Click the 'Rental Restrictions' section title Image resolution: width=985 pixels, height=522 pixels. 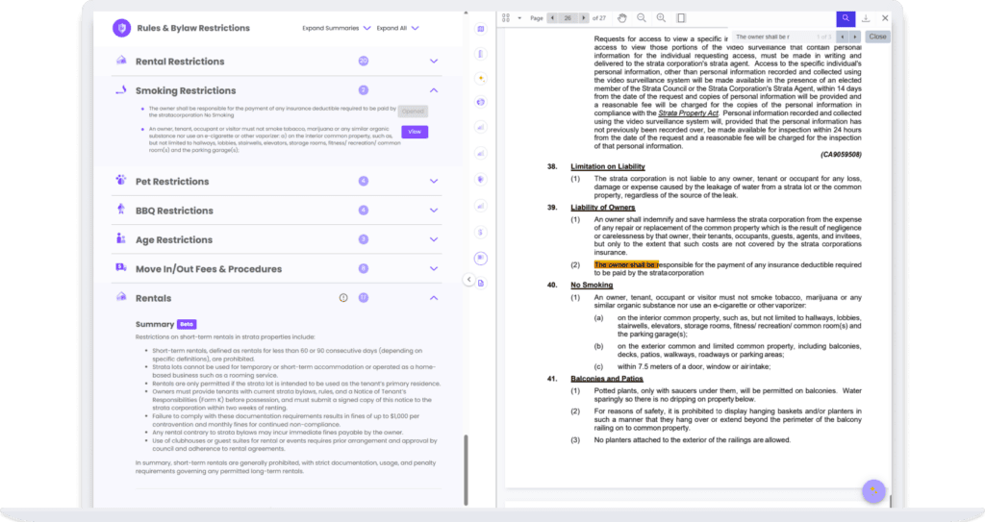[180, 62]
